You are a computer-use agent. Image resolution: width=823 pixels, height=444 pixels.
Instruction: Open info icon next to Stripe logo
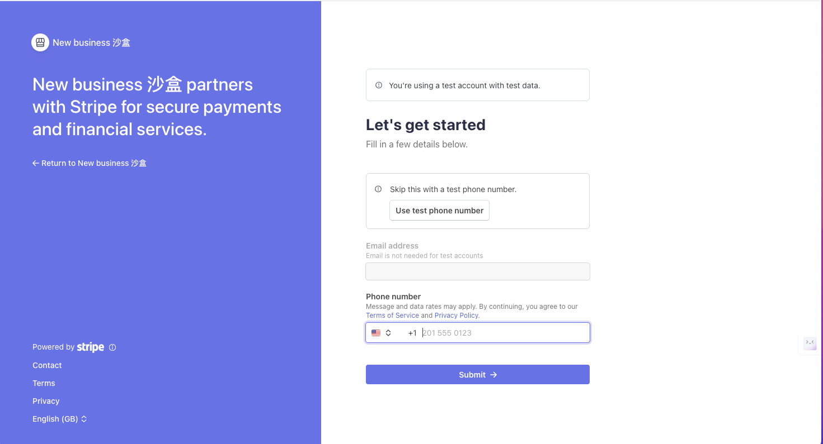click(x=112, y=347)
